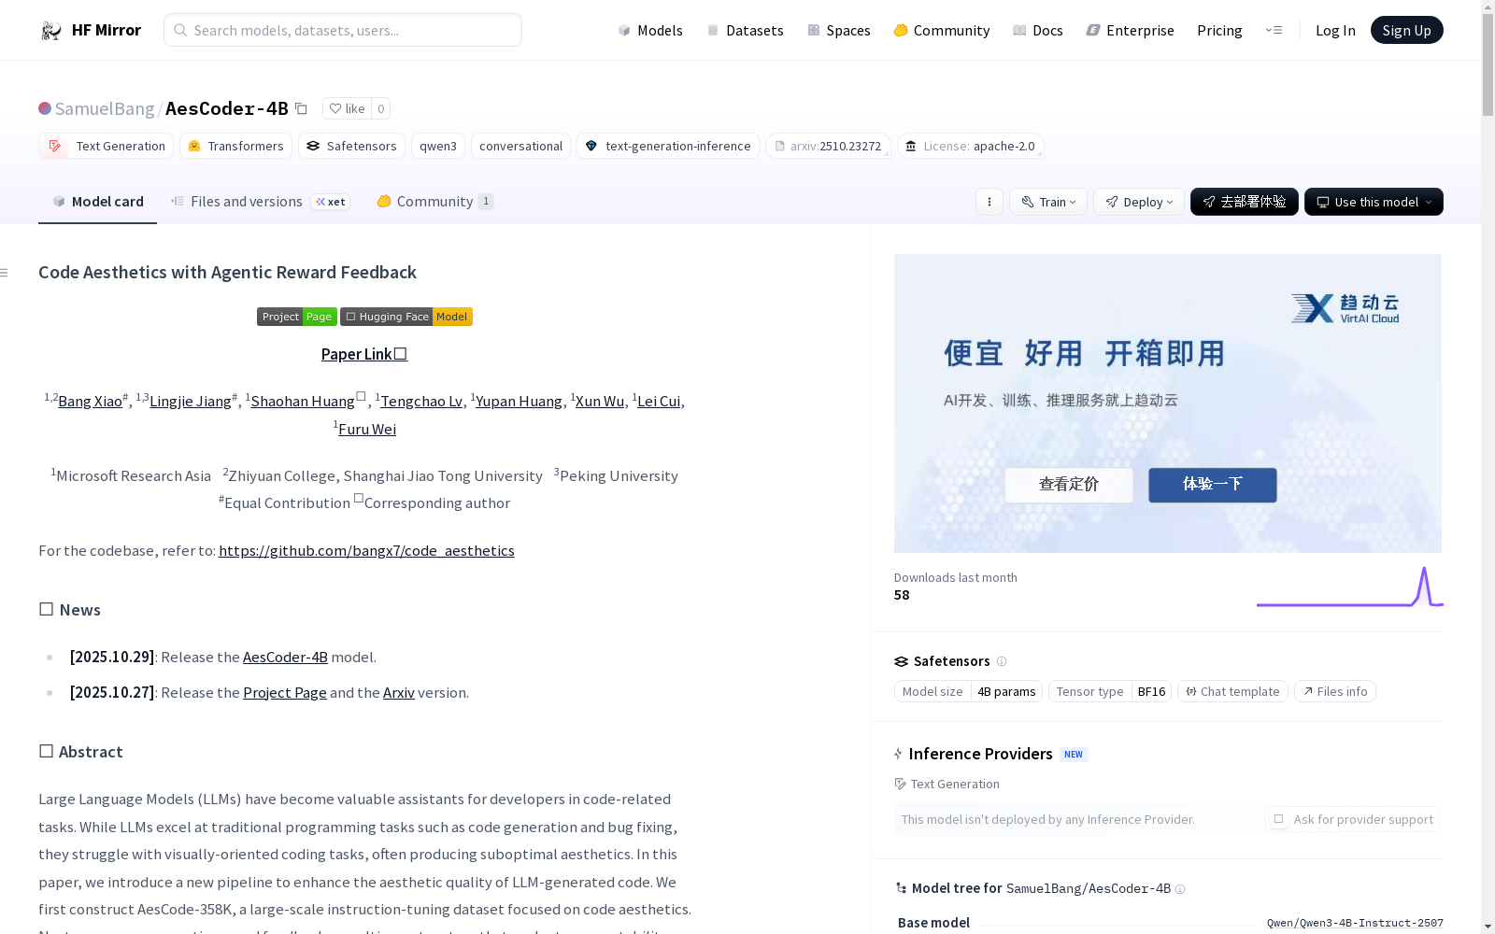Screen dimensions: 1495x934
Task: Open Enterprise in the top navigation
Action: click(x=1130, y=31)
